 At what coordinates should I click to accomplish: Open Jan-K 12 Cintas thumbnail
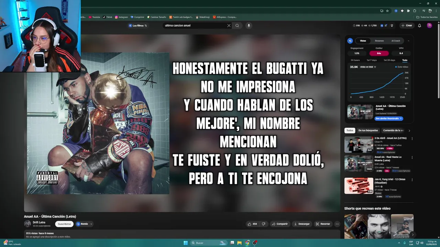[x=359, y=186]
